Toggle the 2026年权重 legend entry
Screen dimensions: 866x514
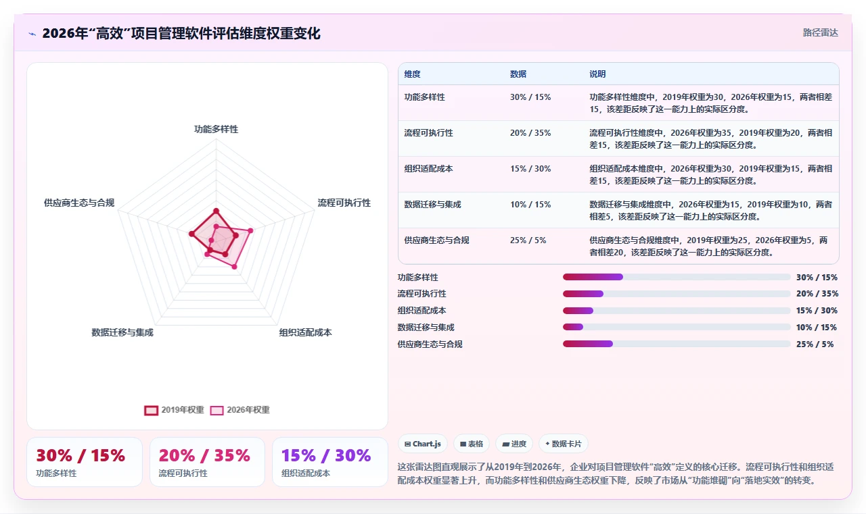(x=240, y=410)
